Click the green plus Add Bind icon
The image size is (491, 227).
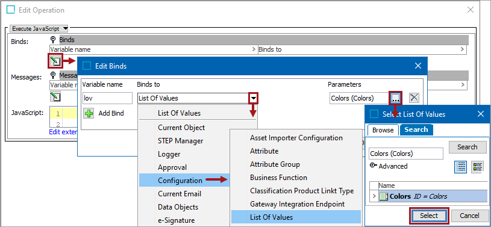tap(89, 113)
